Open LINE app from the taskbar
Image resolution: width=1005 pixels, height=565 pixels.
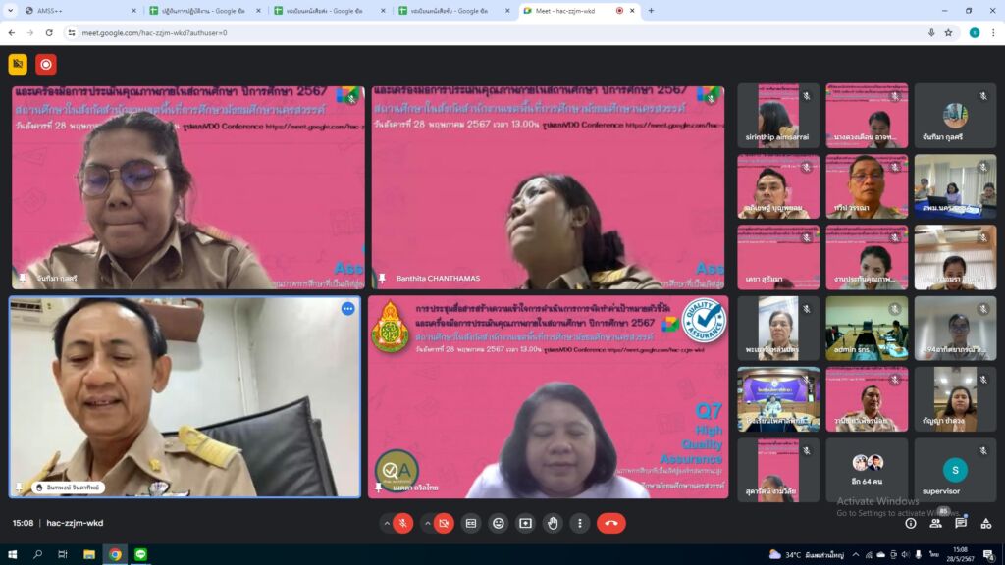coord(140,554)
